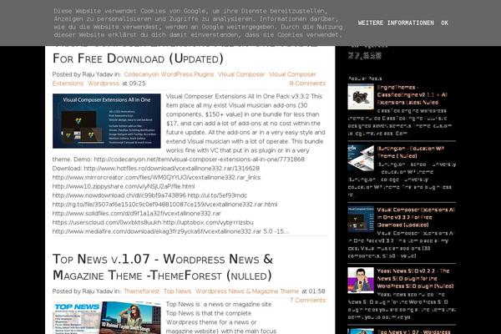
Task: Open the WEITERE INFORMATIONEN cookie link
Action: tap(396, 23)
